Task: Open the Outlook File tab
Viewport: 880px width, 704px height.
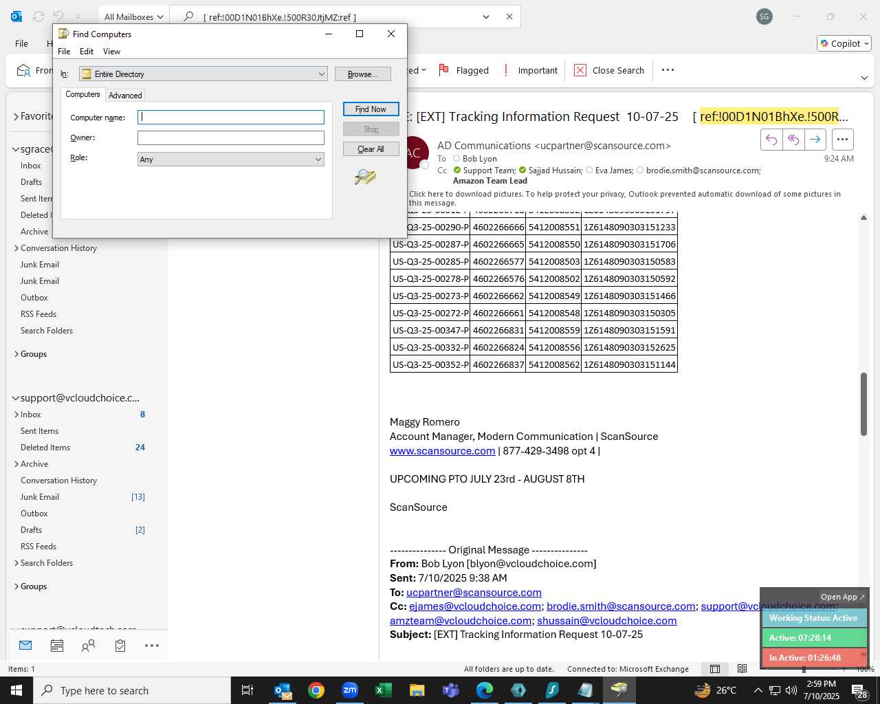Action: 22,43
